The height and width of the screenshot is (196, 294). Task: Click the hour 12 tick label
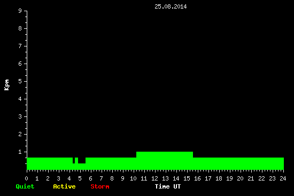click(154, 178)
